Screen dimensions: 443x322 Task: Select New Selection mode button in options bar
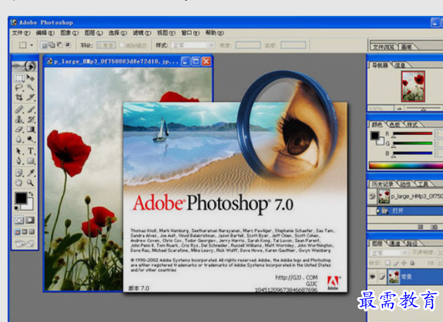coord(43,45)
